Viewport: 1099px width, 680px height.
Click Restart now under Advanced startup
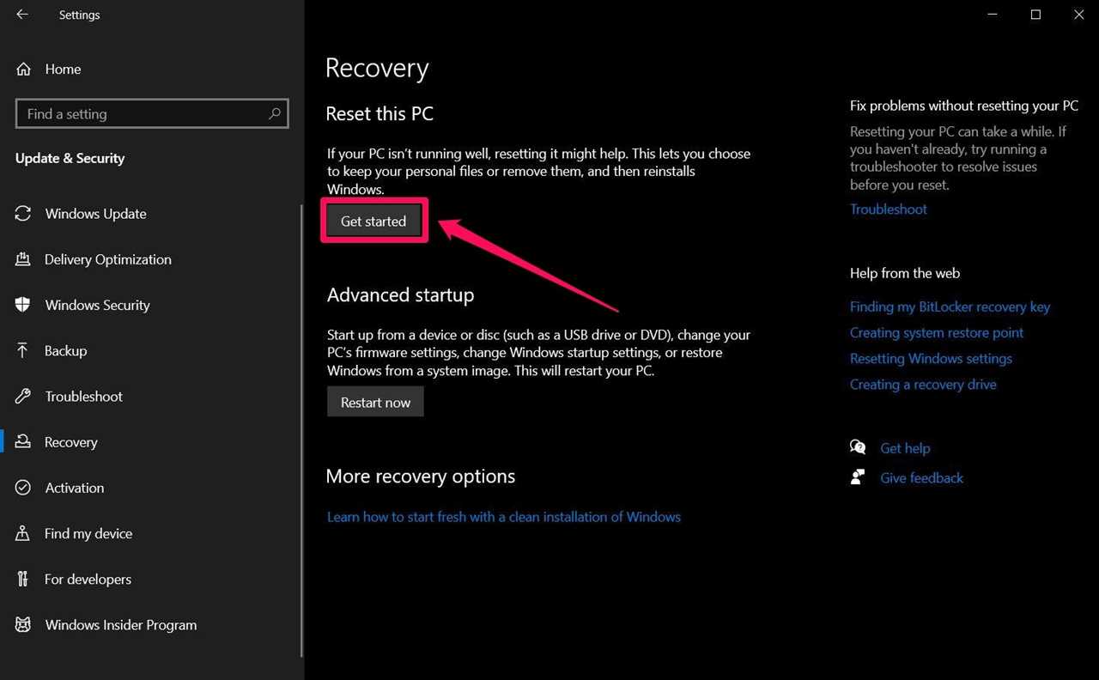(375, 401)
